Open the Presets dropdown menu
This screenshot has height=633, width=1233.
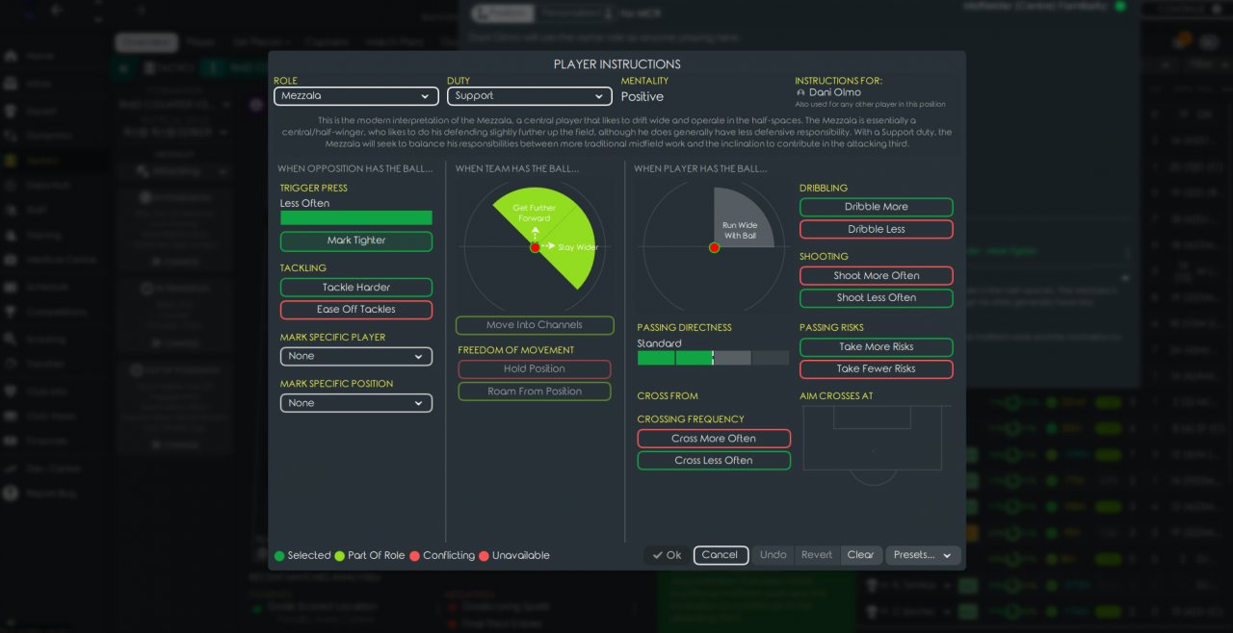click(x=923, y=555)
